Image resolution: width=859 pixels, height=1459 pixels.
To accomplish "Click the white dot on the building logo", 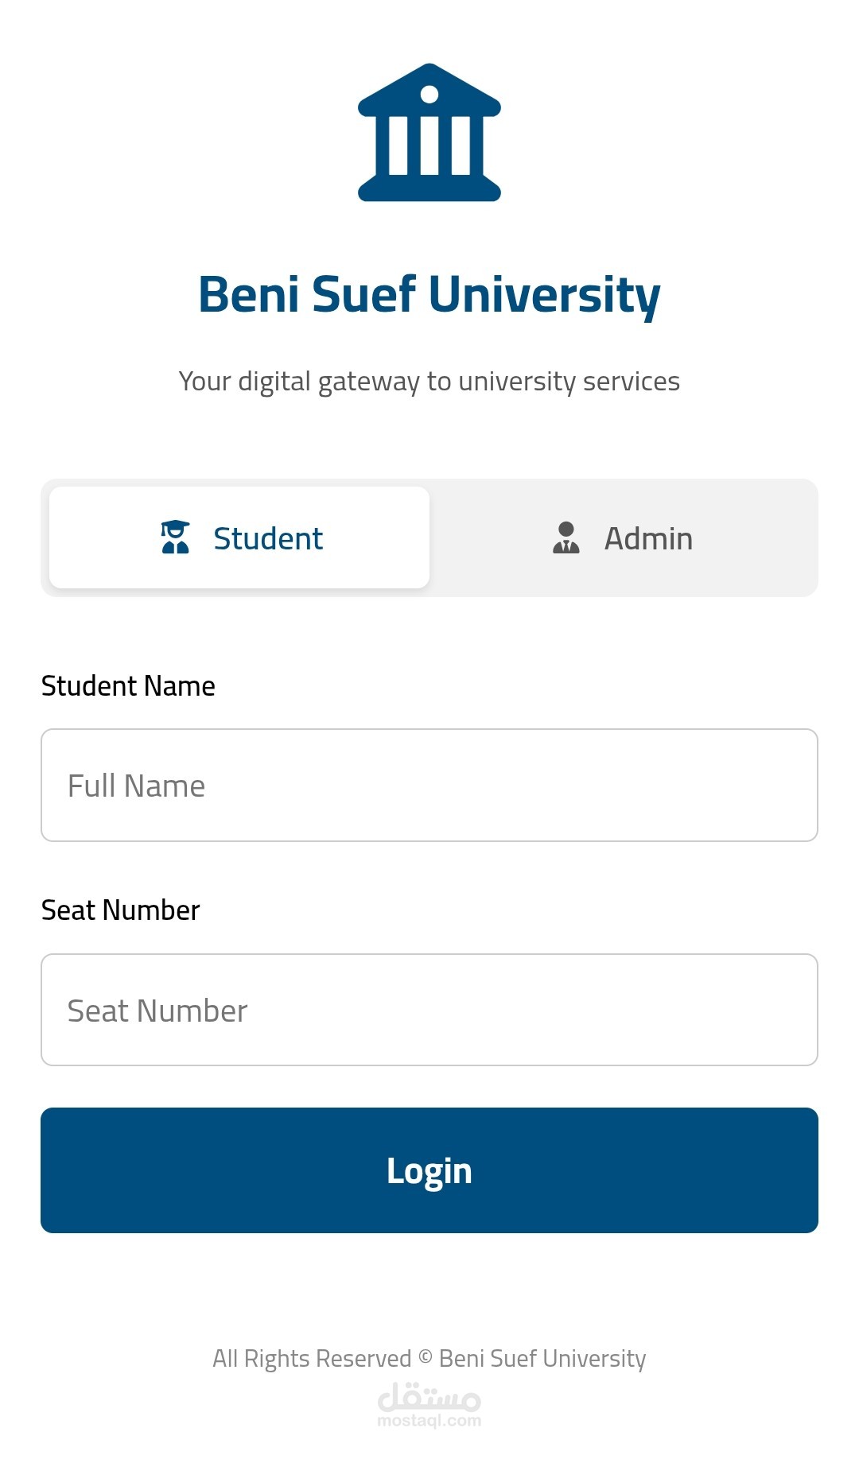I will point(429,95).
